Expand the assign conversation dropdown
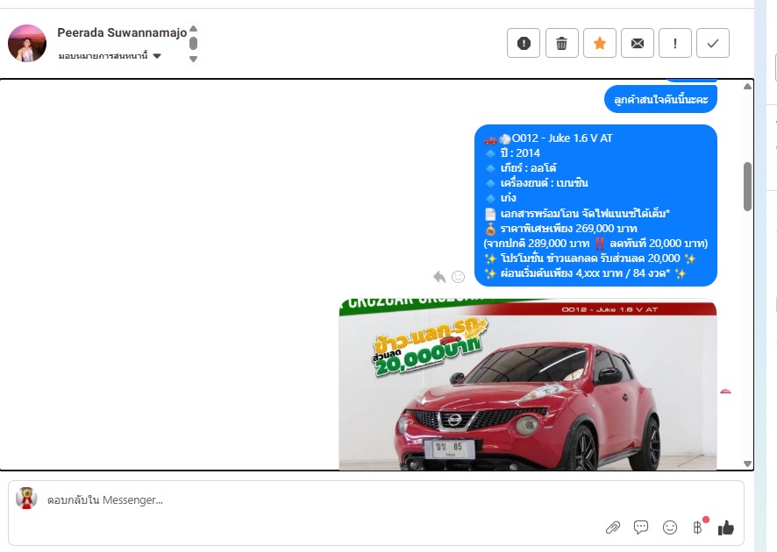Image resolution: width=777 pixels, height=552 pixels. click(x=110, y=56)
